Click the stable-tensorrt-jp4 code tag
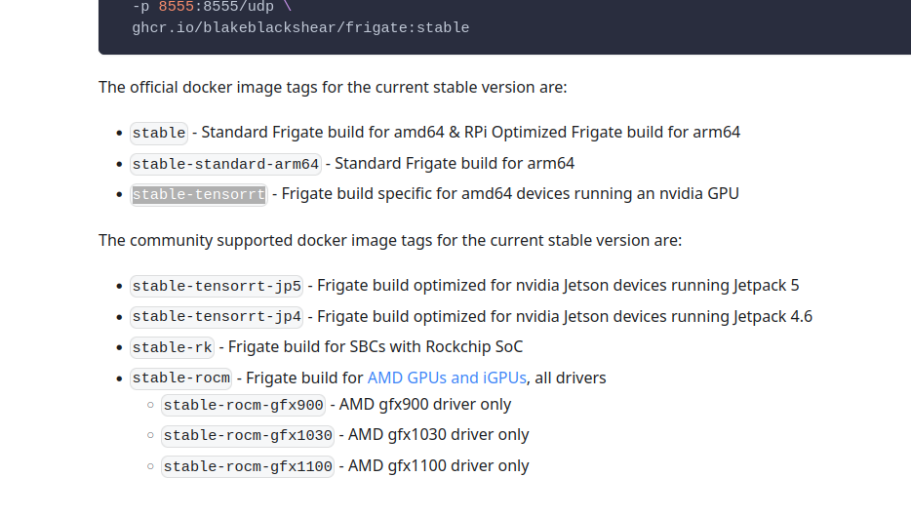Screen dimensions: 911x517 [217, 317]
